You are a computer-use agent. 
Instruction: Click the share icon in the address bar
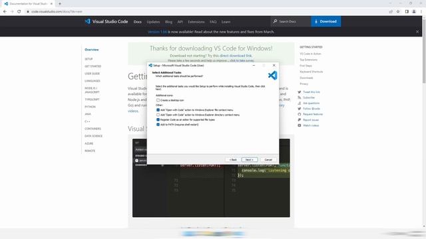point(391,12)
